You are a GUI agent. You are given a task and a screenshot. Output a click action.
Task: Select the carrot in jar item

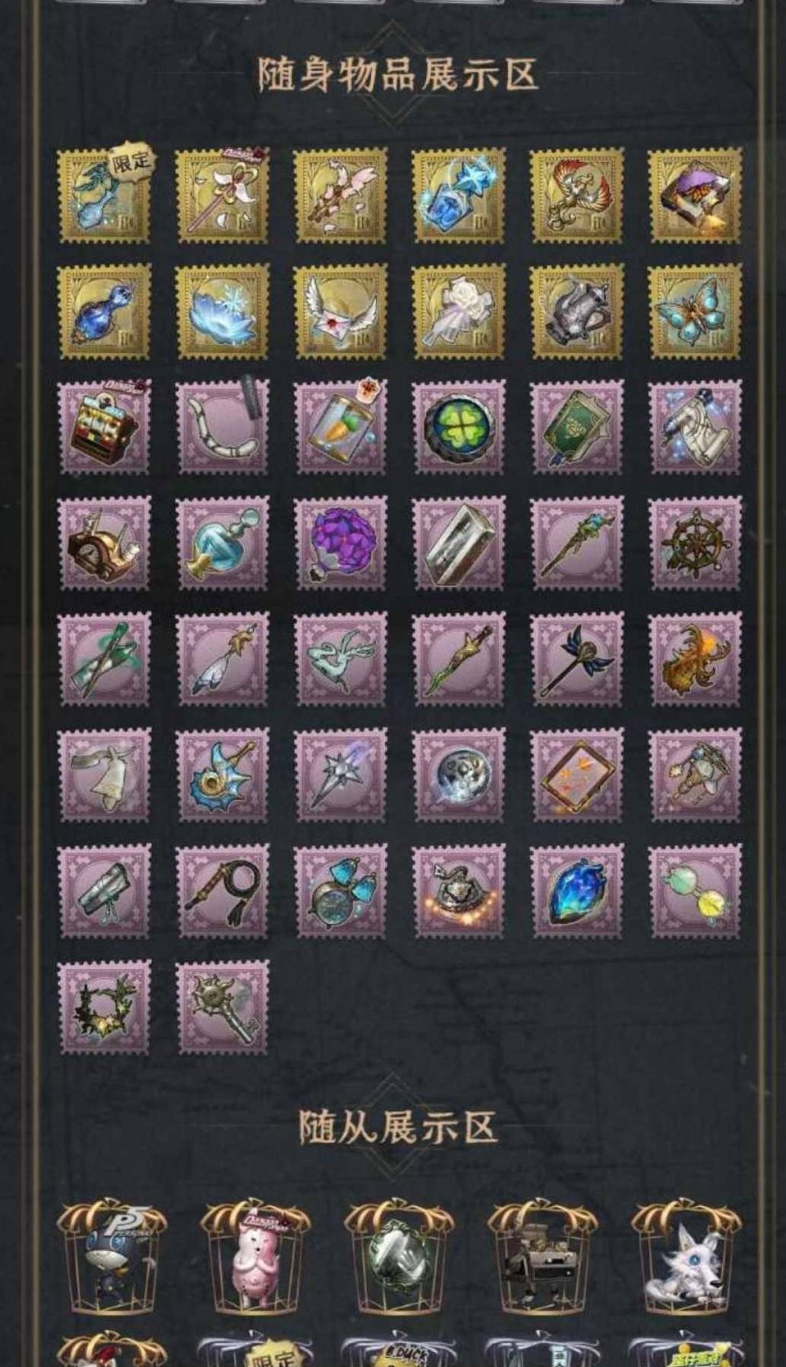pyautogui.click(x=340, y=427)
